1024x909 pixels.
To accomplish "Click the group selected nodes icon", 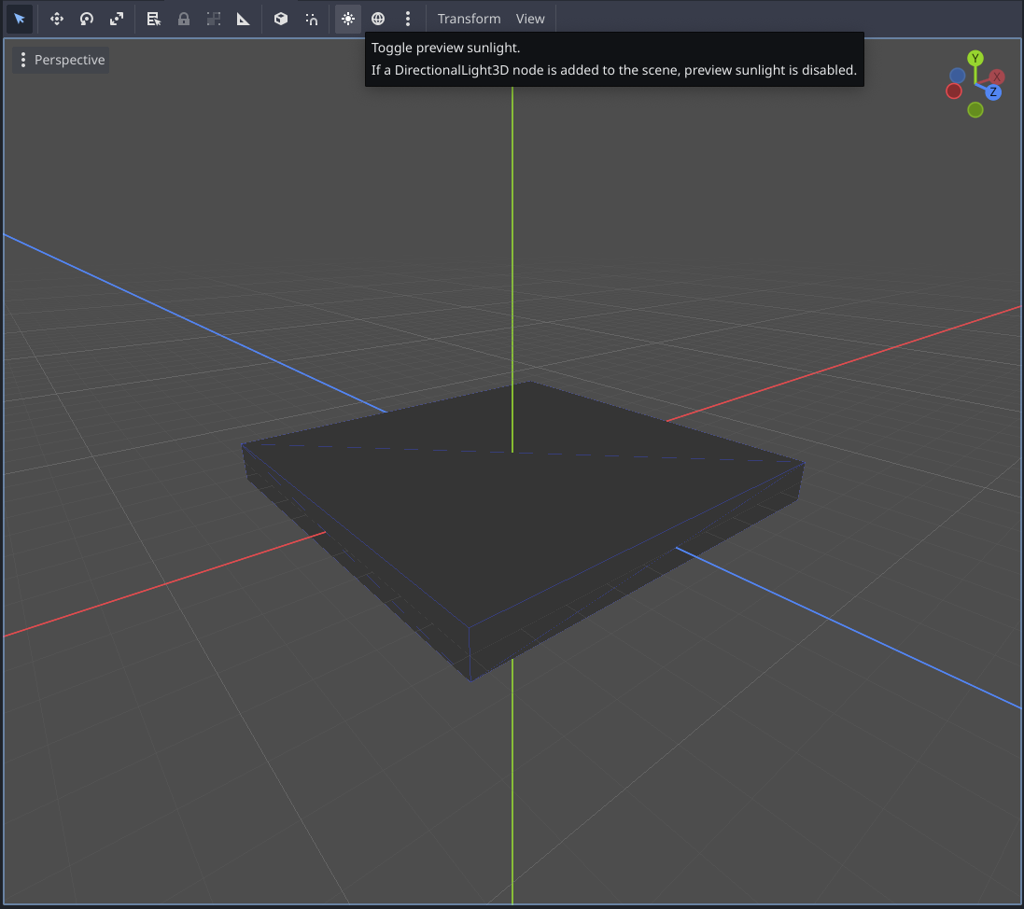I will click(x=214, y=19).
